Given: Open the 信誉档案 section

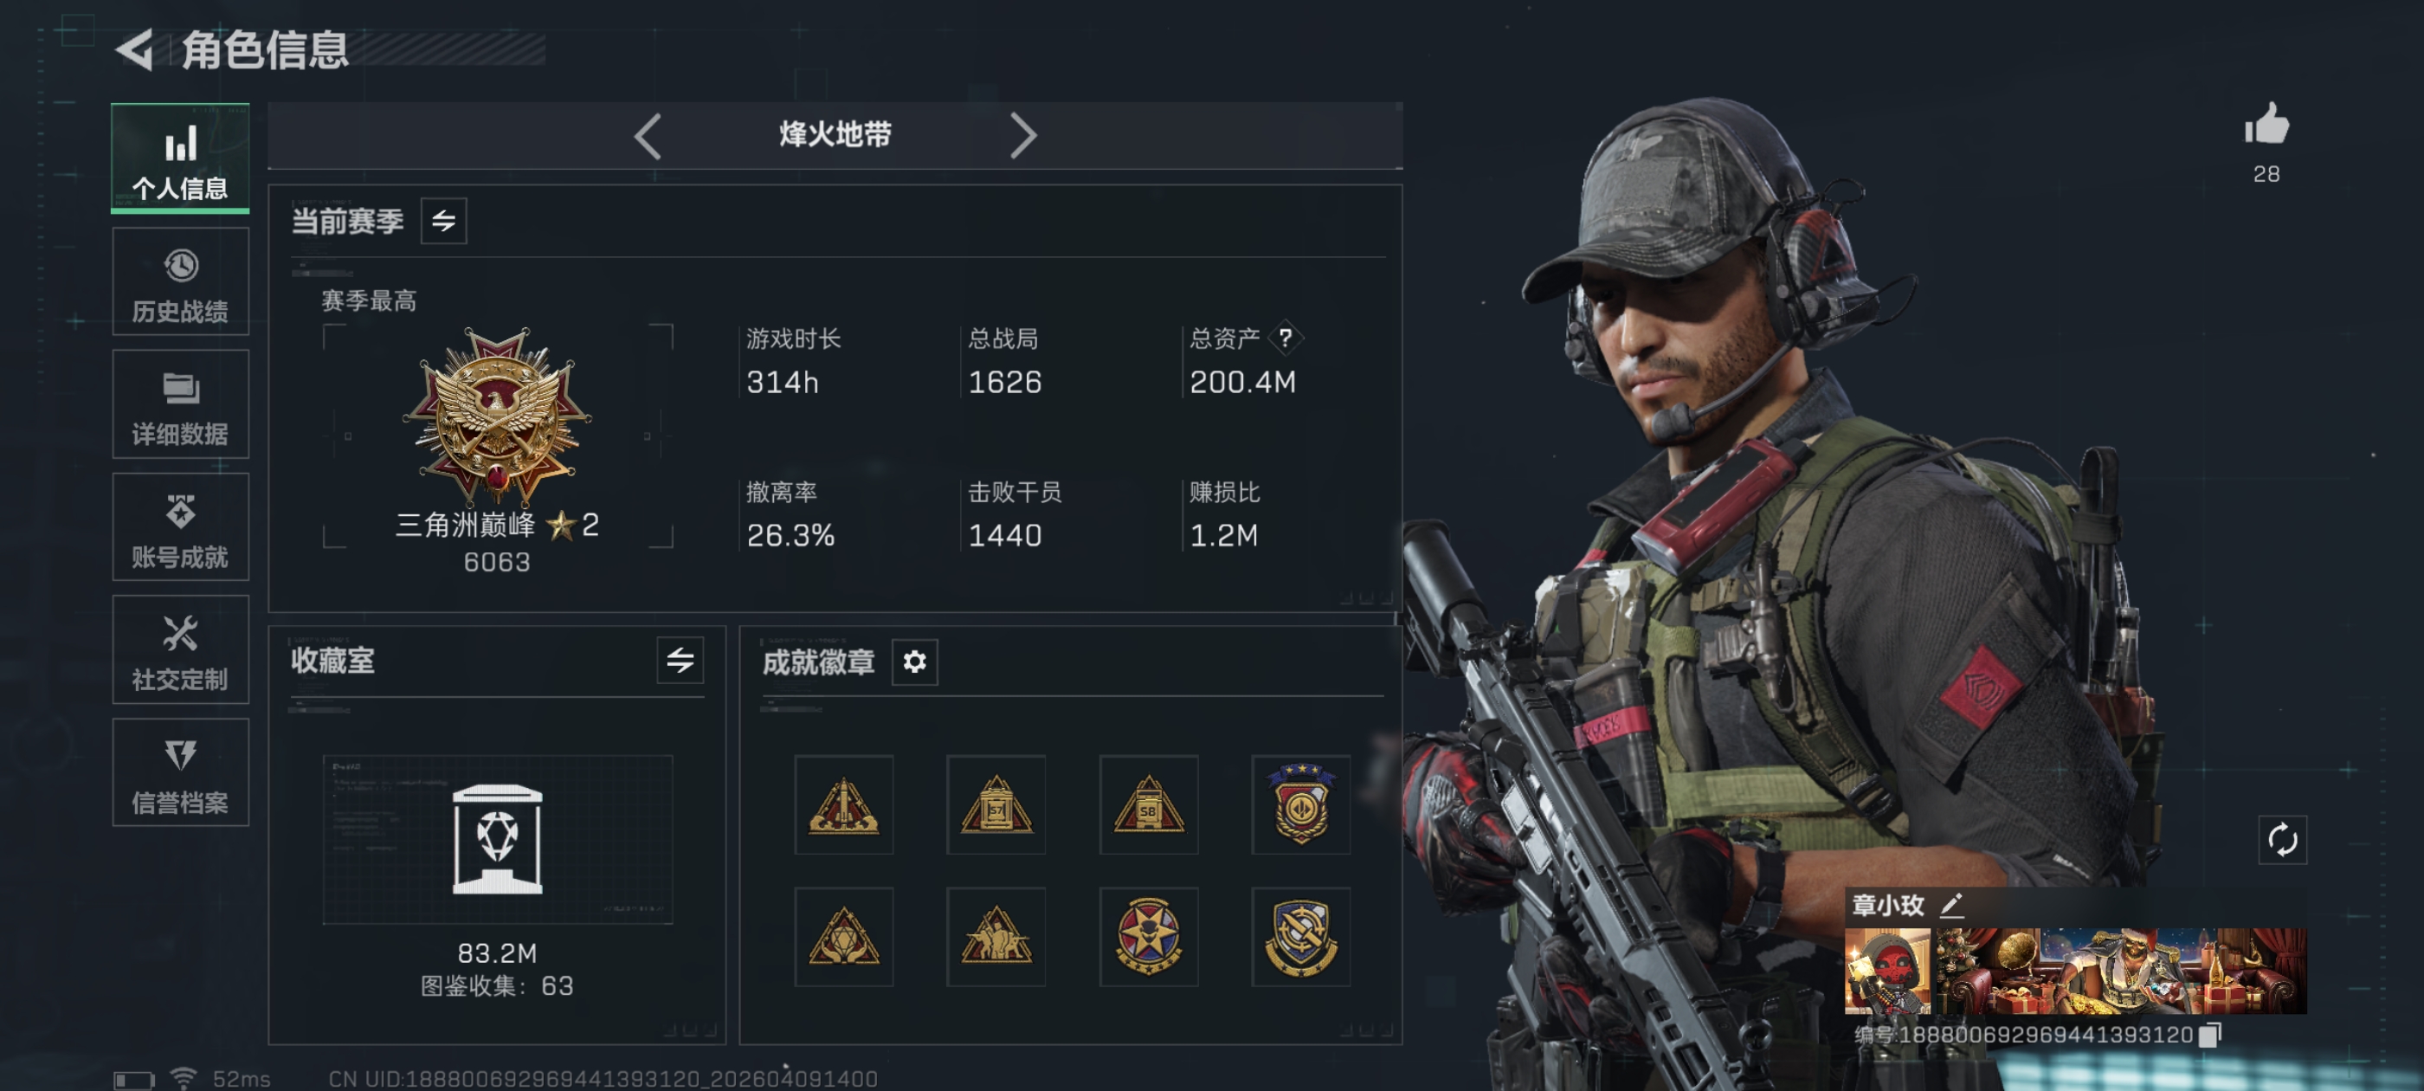Looking at the screenshot, I should pos(181,773).
